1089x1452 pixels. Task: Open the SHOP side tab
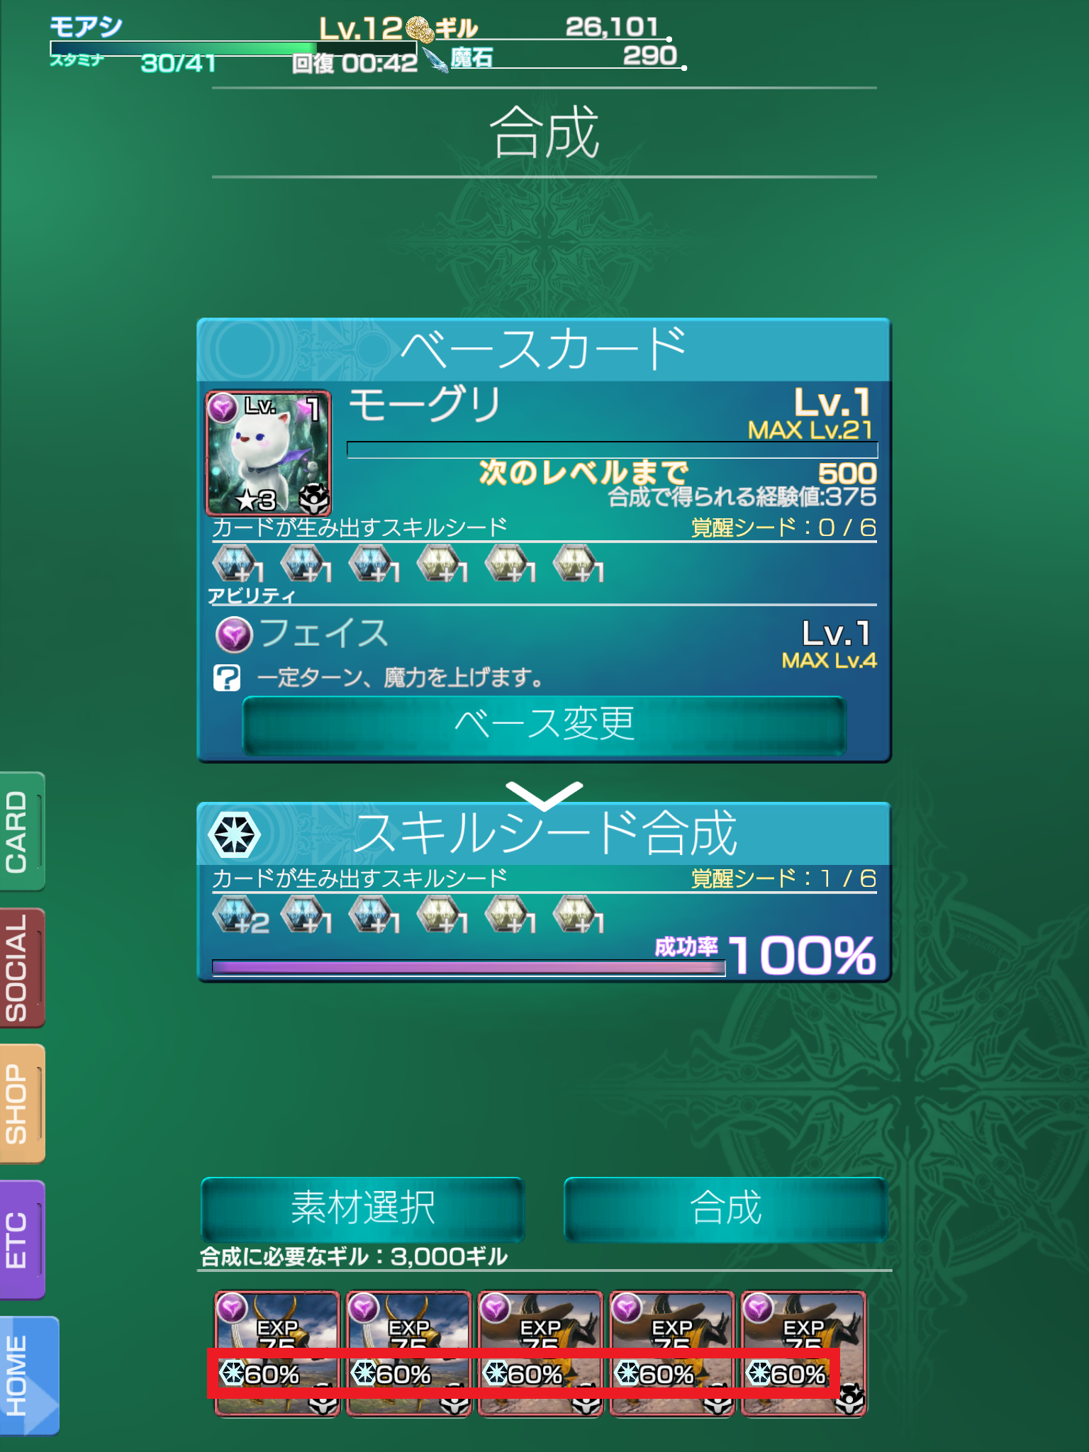pos(22,1104)
